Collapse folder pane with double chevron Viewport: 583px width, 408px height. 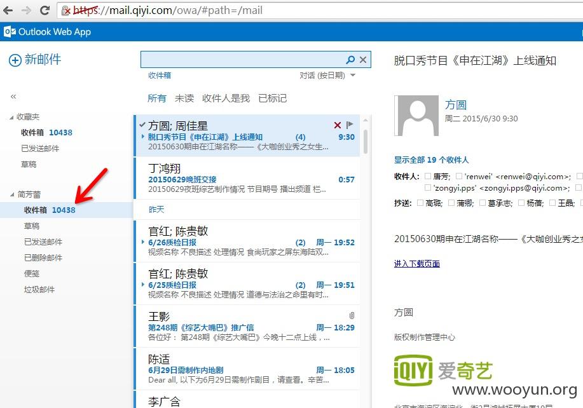[x=13, y=97]
